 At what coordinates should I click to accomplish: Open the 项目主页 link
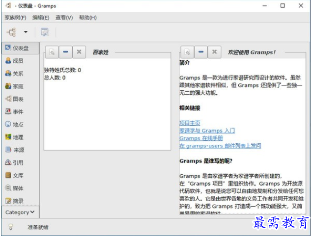tap(190, 123)
